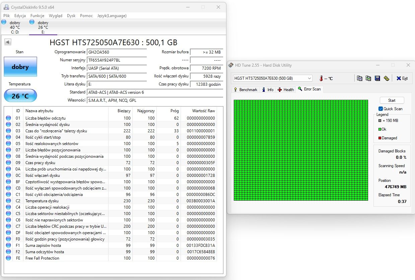Switch to the Info tab in HD Tune
The width and height of the screenshot is (415, 280).
click(x=268, y=90)
